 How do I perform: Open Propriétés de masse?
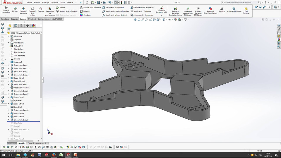coord(23,10)
